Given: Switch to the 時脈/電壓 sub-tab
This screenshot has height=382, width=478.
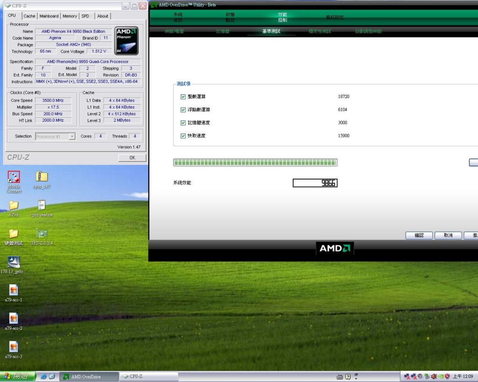Looking at the screenshot, I should (175, 31).
